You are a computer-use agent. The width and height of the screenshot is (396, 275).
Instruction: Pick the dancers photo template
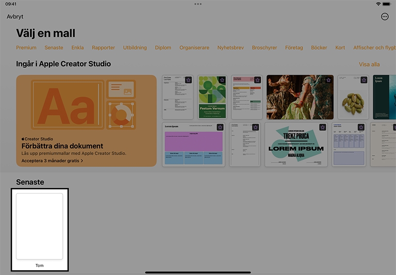pyautogui.click(x=300, y=97)
